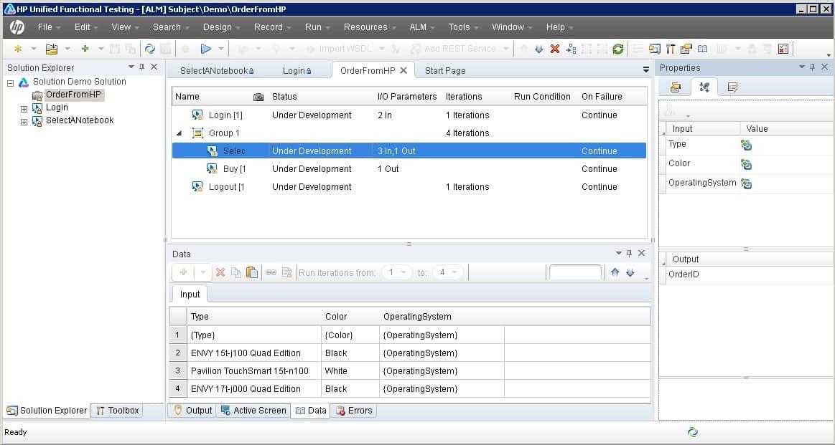Expand the Login node in Solution Explorer
Viewport: 835px width, 445px height.
24,109
